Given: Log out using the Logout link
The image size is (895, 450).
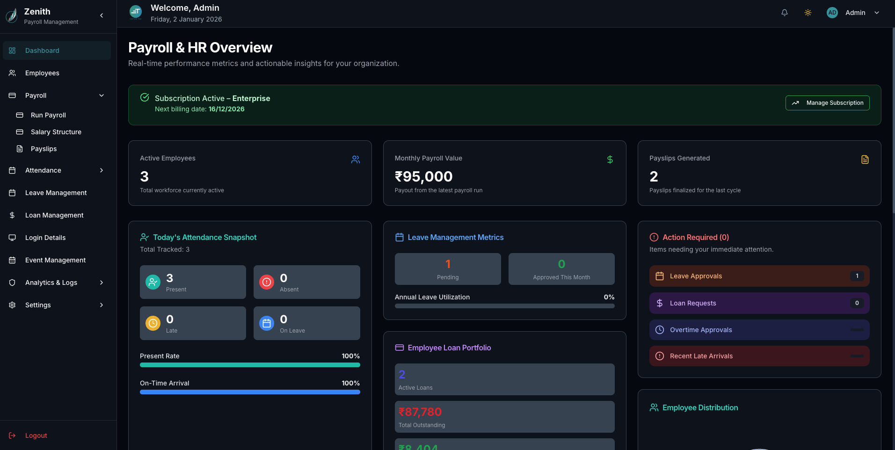Looking at the screenshot, I should coord(36,435).
